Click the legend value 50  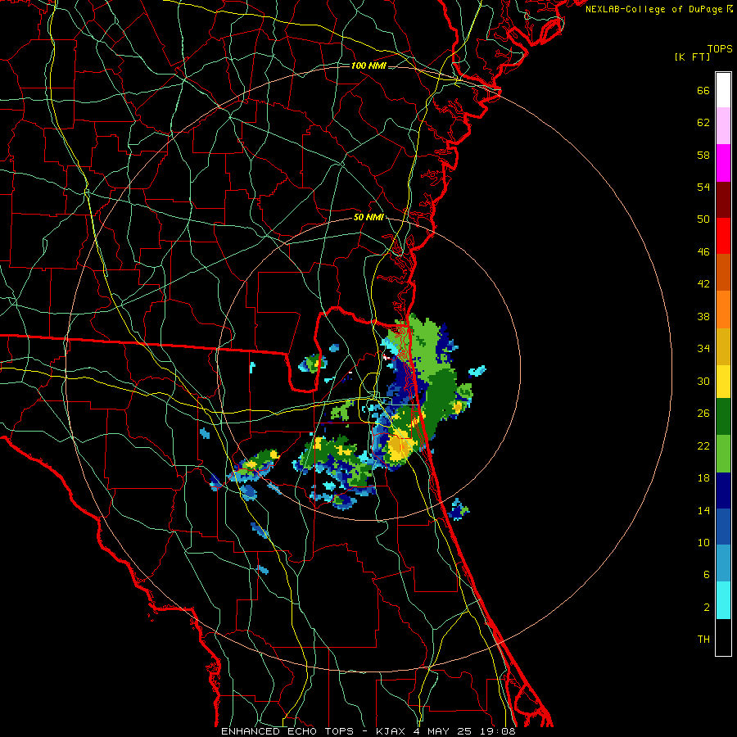click(x=703, y=219)
